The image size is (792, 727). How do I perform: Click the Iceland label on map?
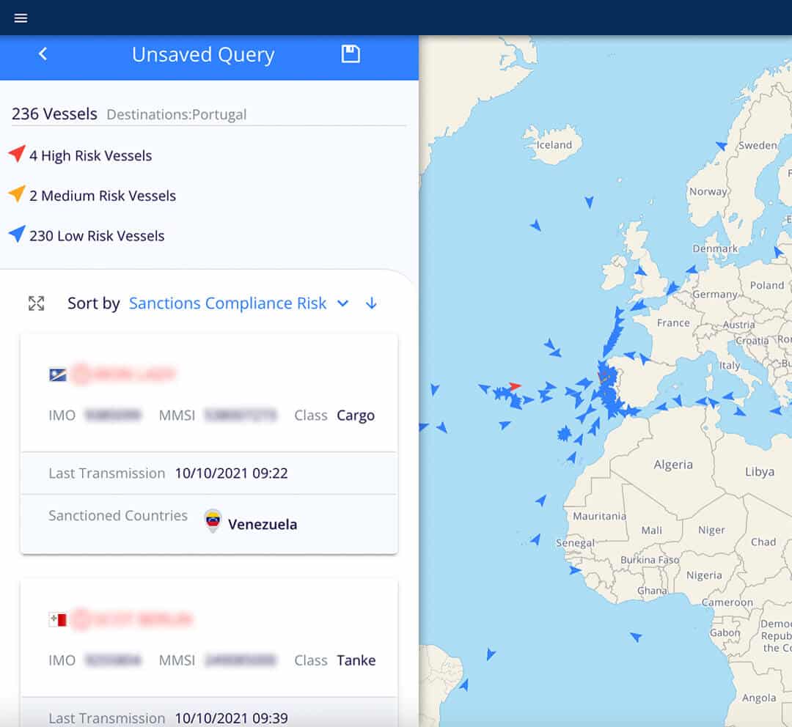point(554,145)
